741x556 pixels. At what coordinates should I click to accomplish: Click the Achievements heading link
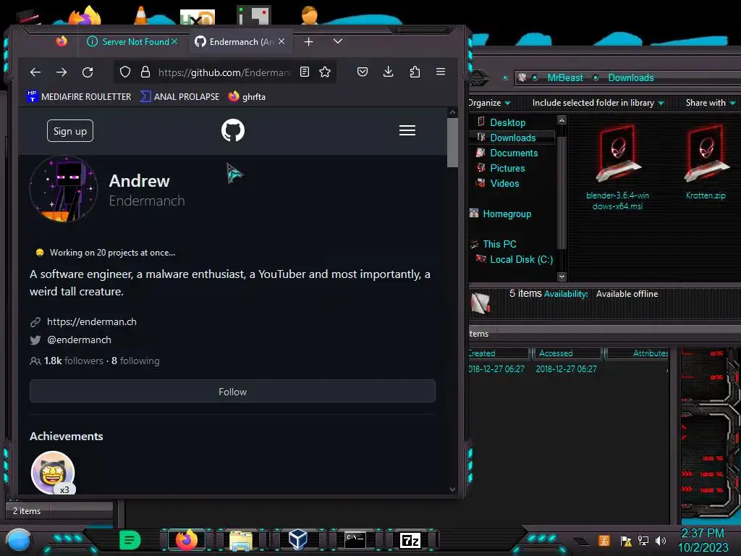(66, 437)
